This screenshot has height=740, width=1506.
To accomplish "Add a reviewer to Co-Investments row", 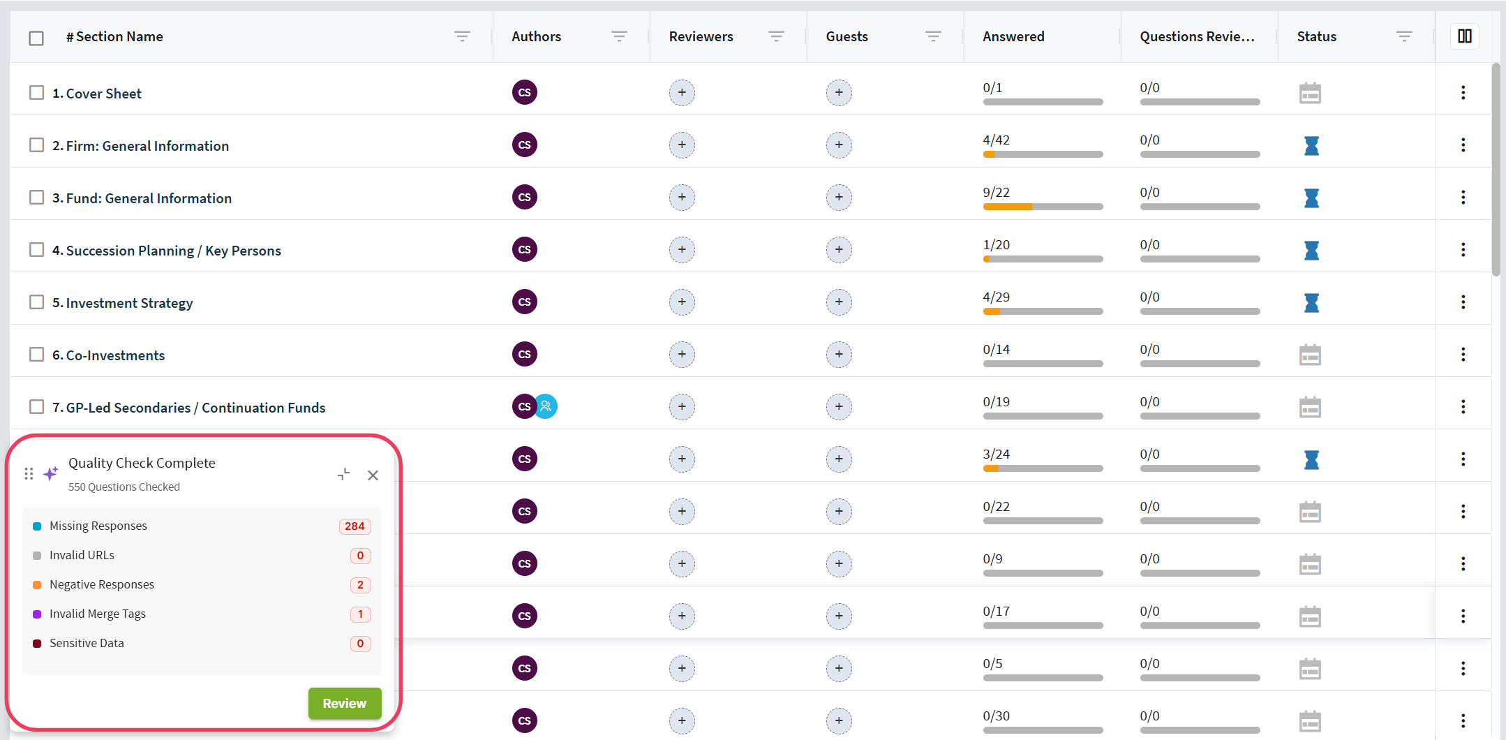I will tap(682, 354).
